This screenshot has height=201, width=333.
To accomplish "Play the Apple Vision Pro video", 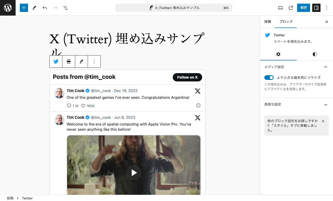I will tap(134, 173).
